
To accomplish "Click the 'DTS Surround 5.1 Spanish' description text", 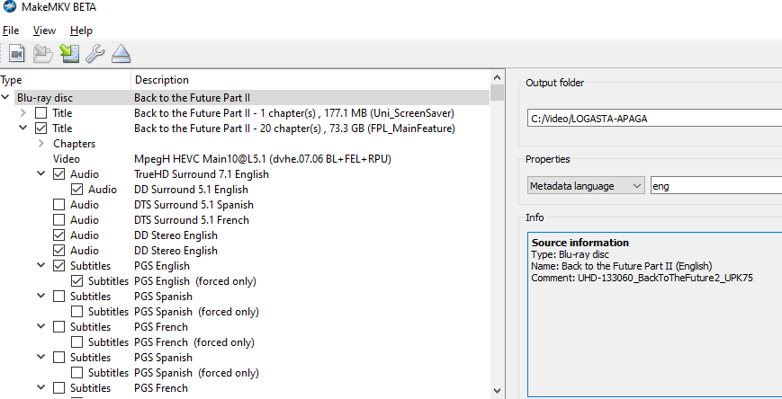I will tap(193, 205).
